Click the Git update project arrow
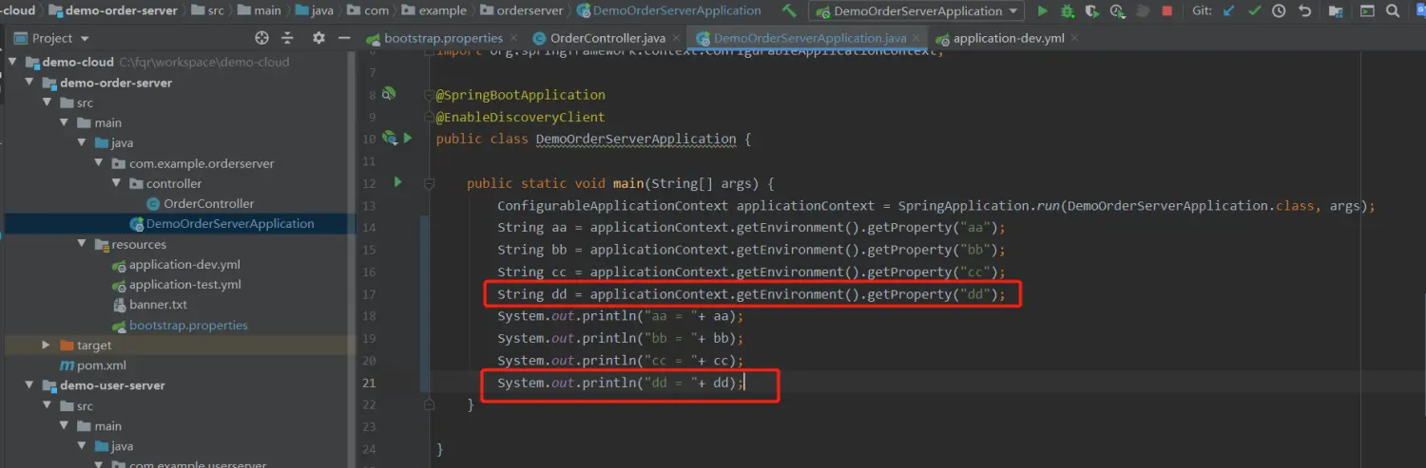 click(x=1229, y=11)
